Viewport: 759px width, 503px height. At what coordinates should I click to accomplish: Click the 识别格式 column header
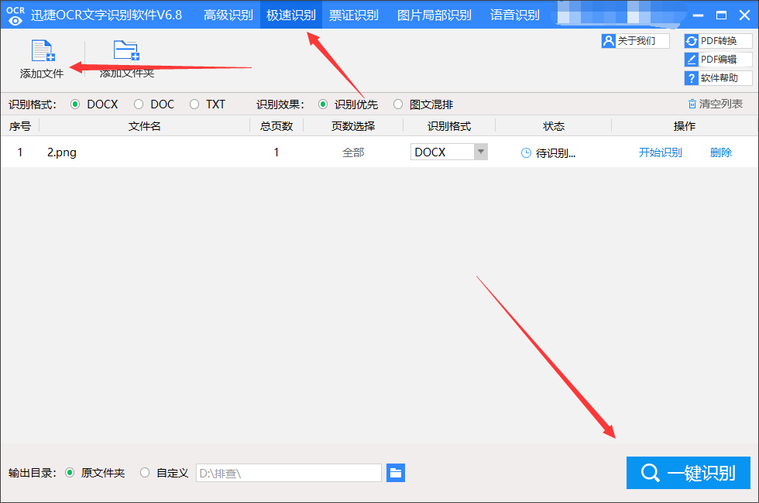449,126
